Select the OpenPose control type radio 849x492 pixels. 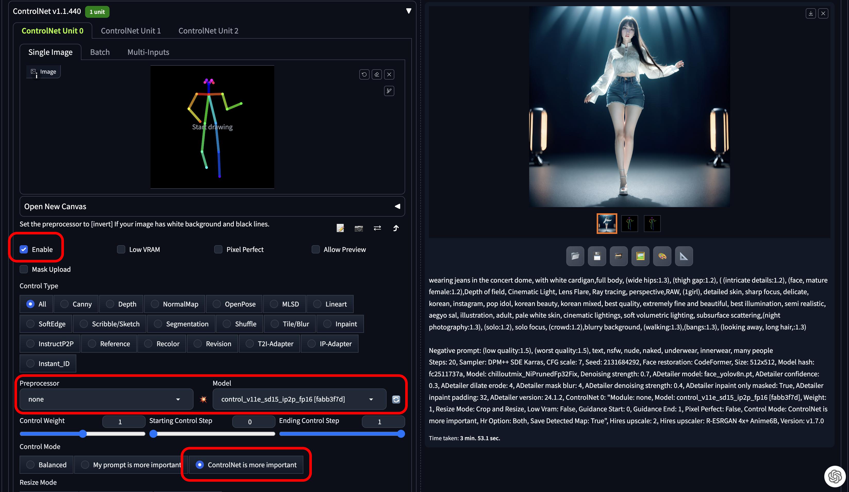point(217,304)
